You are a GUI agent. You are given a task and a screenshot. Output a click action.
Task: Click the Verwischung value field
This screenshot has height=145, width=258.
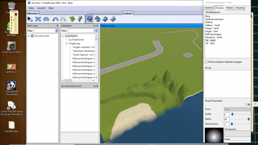pyautogui.click(x=226, y=124)
